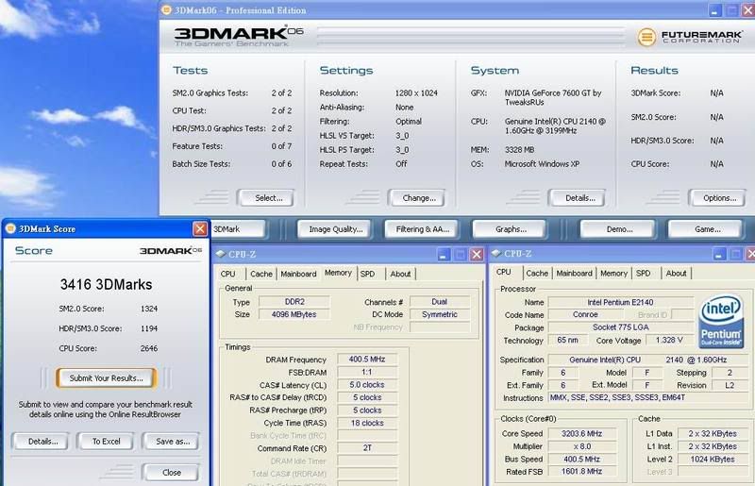Click the CPU Score 2646 value
Viewport: 755px width, 486px height.
pyautogui.click(x=149, y=348)
